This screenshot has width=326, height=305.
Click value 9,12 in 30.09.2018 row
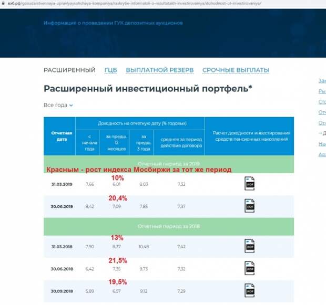144,291
